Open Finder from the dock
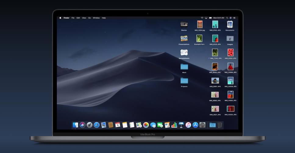Image resolution: width=295 pixels, height=153 pixels. 75,125
